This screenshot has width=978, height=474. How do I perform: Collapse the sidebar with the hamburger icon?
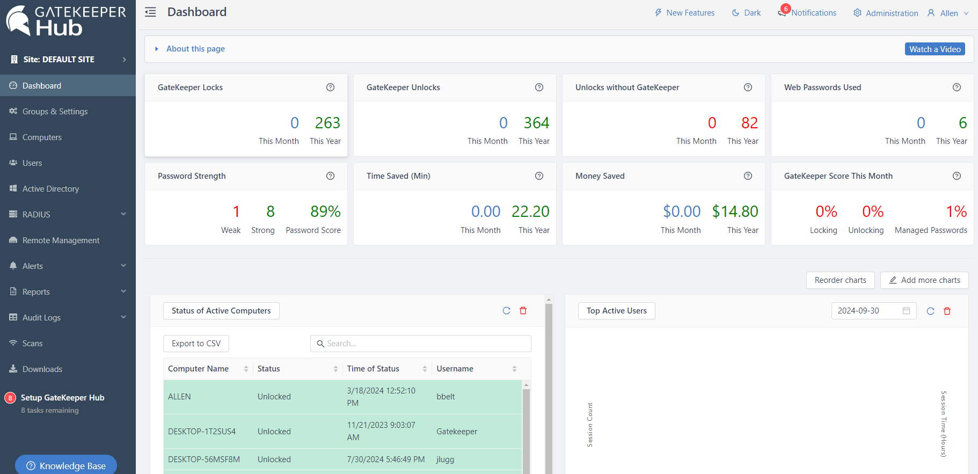[150, 12]
